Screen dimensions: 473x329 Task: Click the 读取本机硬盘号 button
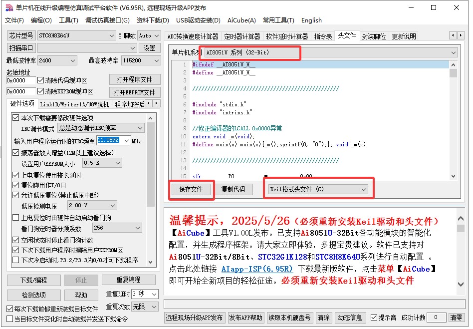289,318
